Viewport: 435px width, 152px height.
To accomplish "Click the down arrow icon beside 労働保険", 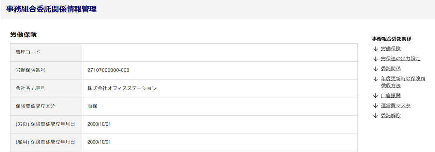I will pos(376,49).
